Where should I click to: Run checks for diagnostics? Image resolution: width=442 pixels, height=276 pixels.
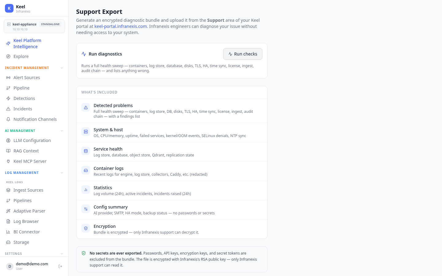tap(242, 54)
